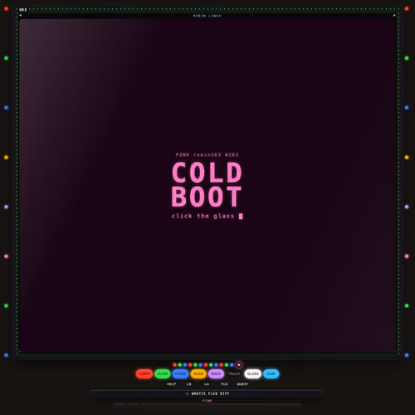Select the highlighted pink color dot

239,365
